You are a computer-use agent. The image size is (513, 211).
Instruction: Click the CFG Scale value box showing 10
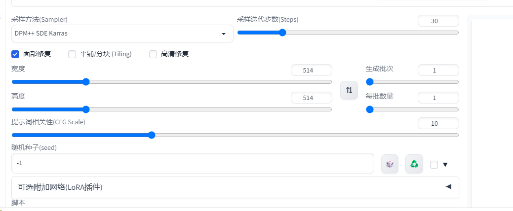click(438, 123)
